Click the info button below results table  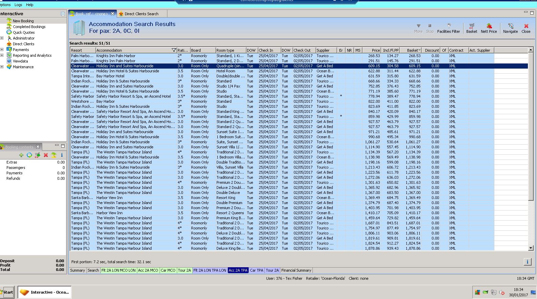pos(527,261)
